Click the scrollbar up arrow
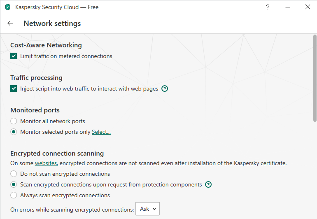Screen dimensions: 317x219 [x=315, y=36]
